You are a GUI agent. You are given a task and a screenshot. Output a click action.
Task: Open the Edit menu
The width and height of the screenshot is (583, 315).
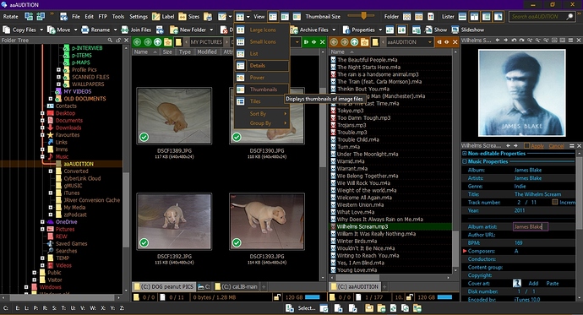click(90, 16)
